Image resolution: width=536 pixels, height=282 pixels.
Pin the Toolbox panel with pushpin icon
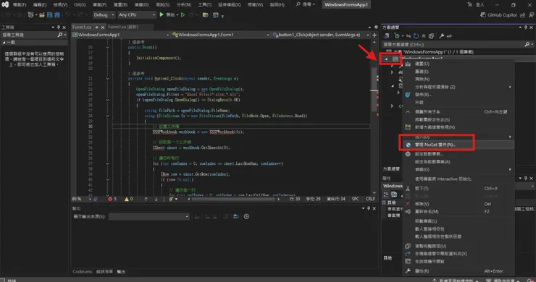tap(58, 27)
